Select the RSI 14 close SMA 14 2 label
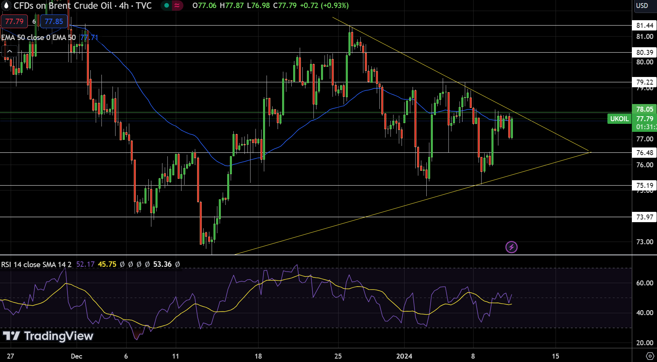The height and width of the screenshot is (362, 657). click(x=36, y=264)
